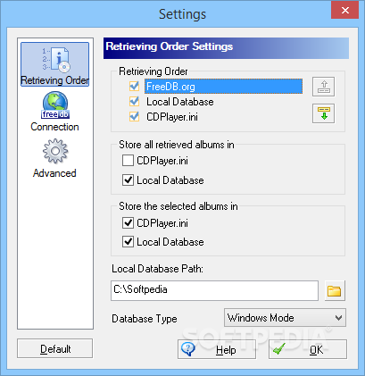Uncheck Local Database for all retrieved albums
This screenshot has width=365, height=376.
click(128, 180)
